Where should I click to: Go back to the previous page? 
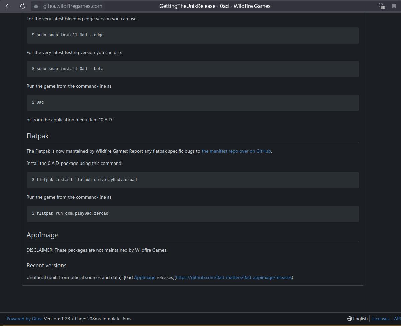(8, 6)
